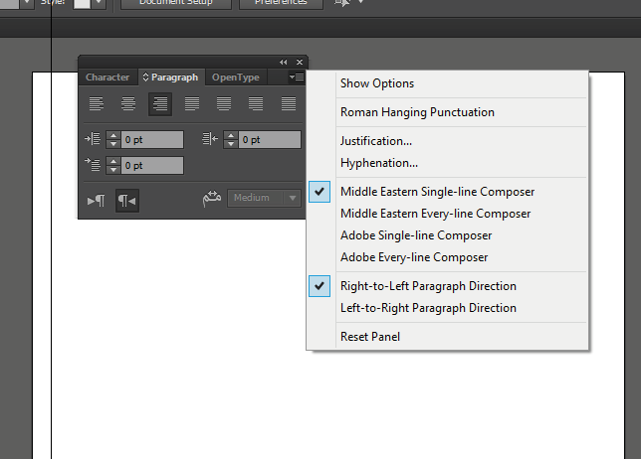The width and height of the screenshot is (641, 459).
Task: Choose Justify all lines icon
Action: click(x=289, y=103)
